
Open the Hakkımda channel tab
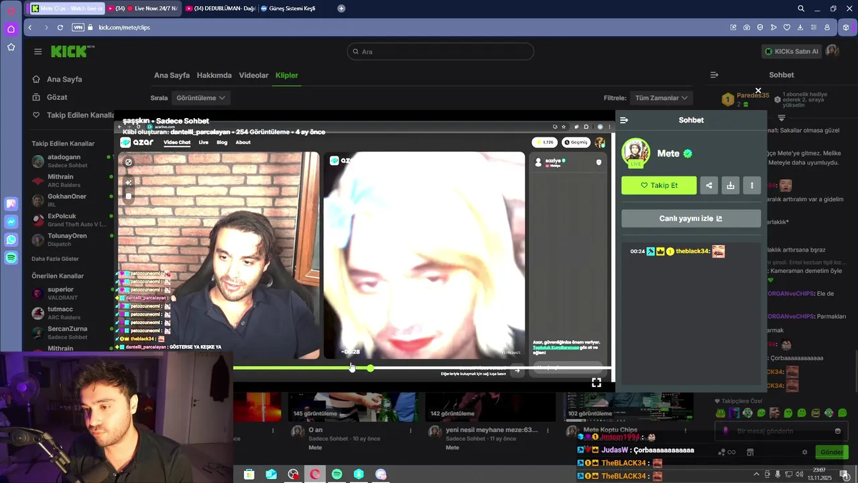214,75
